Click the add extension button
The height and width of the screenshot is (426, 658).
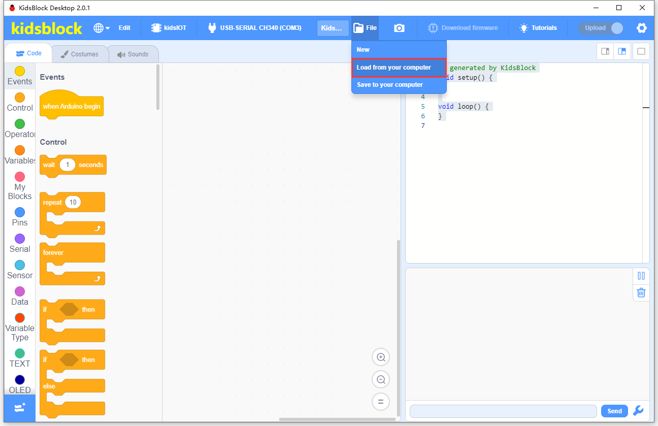pyautogui.click(x=20, y=408)
